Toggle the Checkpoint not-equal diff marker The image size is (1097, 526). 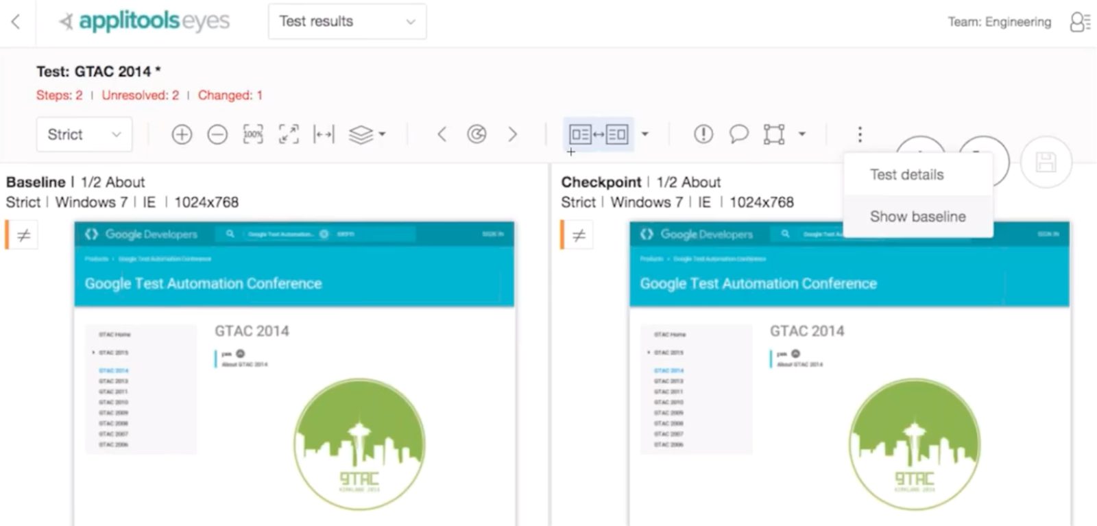point(579,235)
